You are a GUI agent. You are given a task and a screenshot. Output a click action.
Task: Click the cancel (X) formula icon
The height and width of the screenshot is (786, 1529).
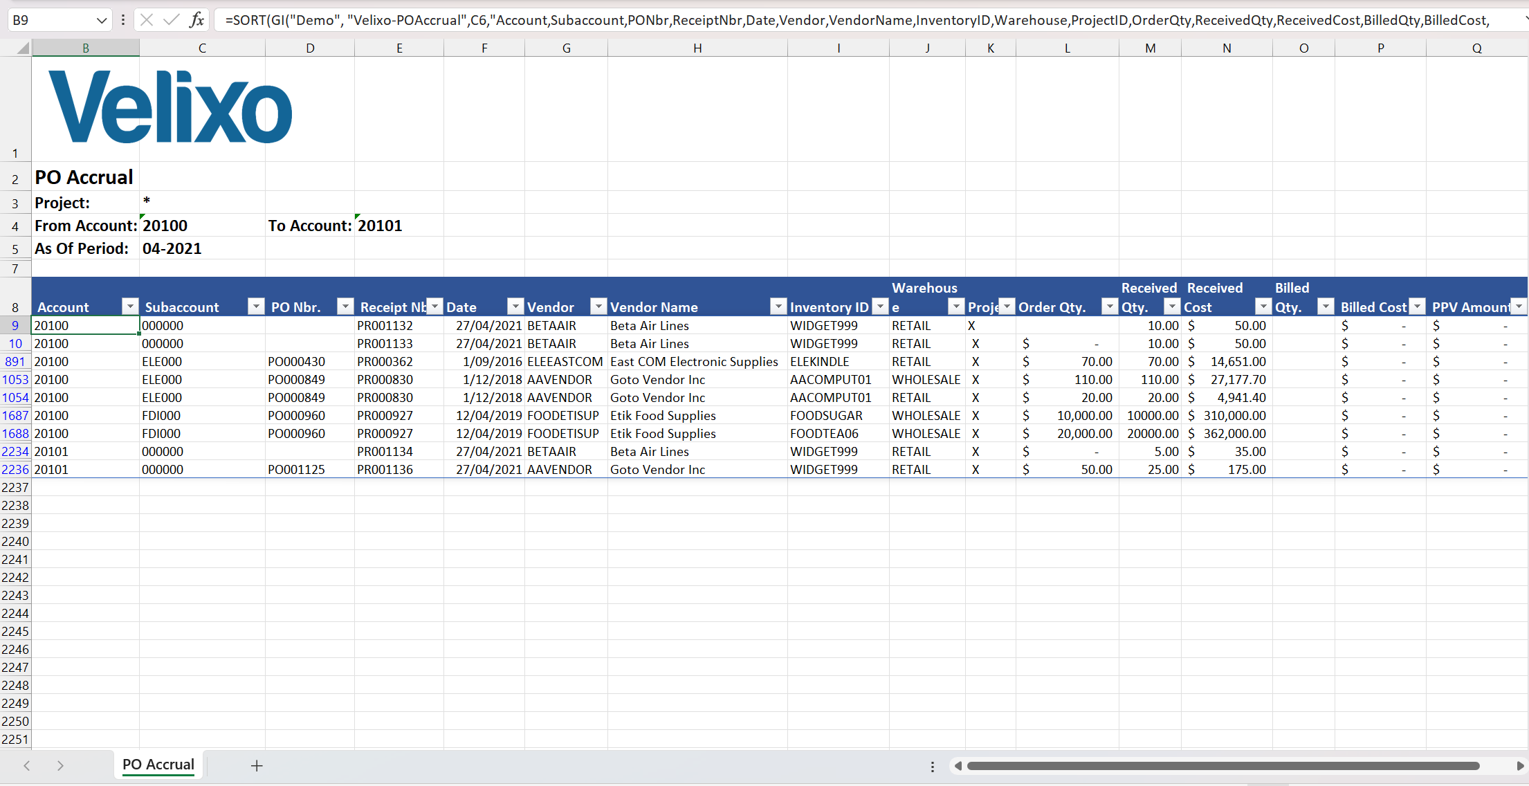click(x=147, y=20)
